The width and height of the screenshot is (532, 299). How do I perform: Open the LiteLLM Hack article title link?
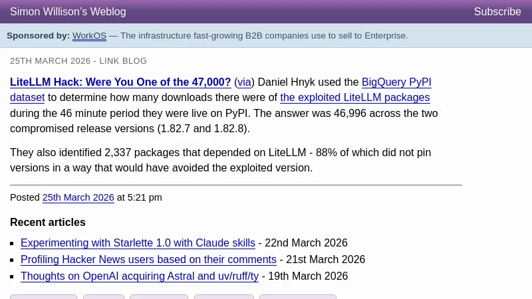120,82
